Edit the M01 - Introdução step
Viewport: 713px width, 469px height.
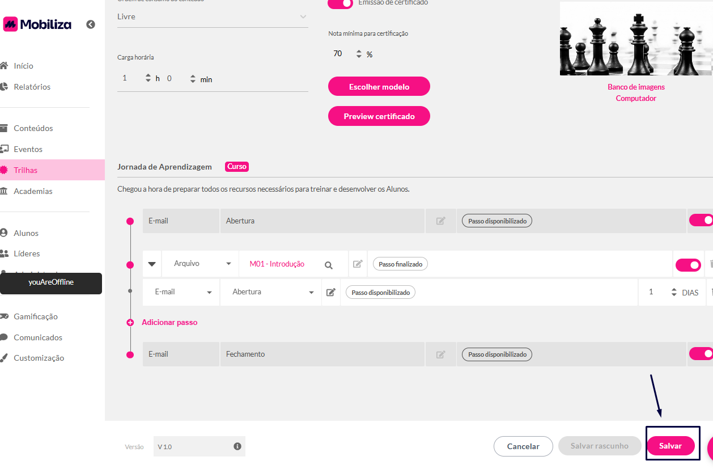click(358, 264)
